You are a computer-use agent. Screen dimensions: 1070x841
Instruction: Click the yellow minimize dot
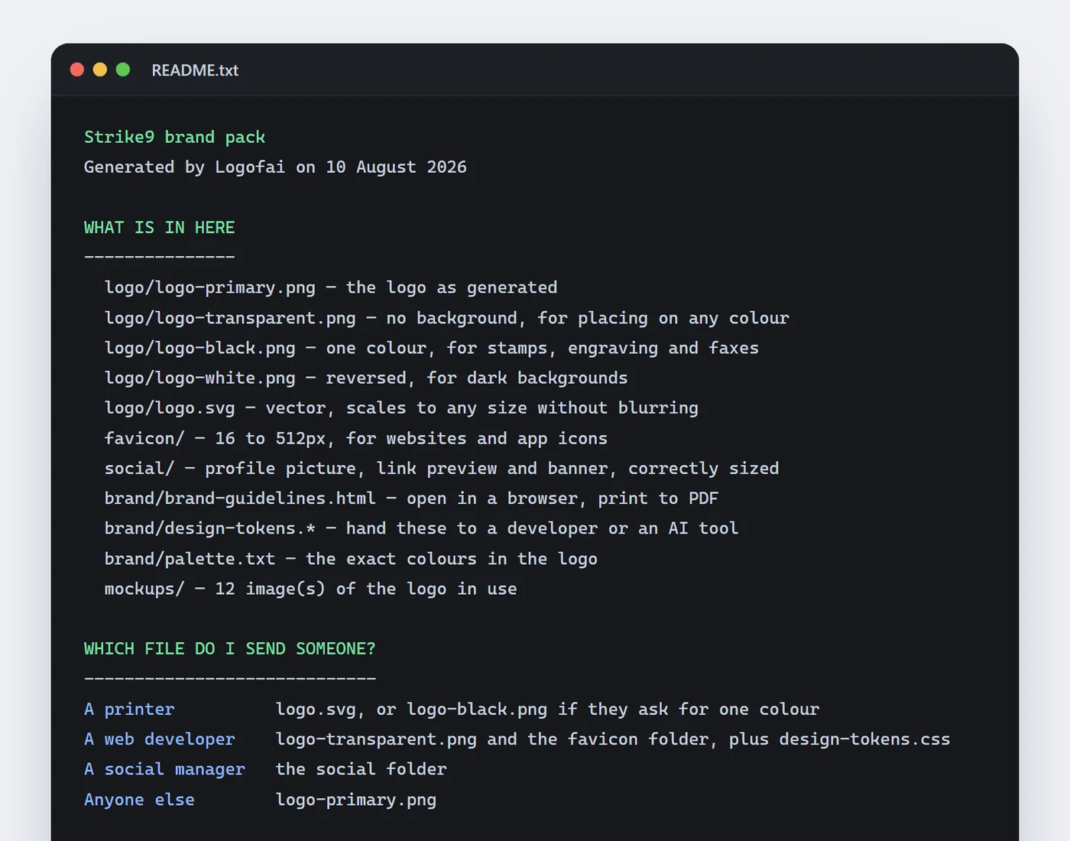pos(100,70)
